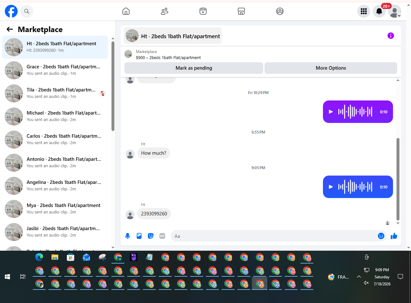Open Microsoft Store from the taskbar
Image resolution: width=411 pixels, height=303 pixels.
point(71,257)
